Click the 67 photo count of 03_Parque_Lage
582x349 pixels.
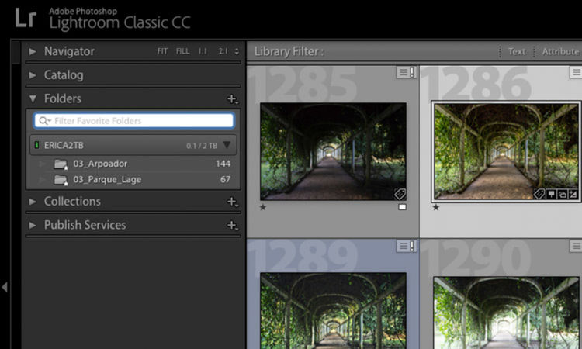point(225,179)
